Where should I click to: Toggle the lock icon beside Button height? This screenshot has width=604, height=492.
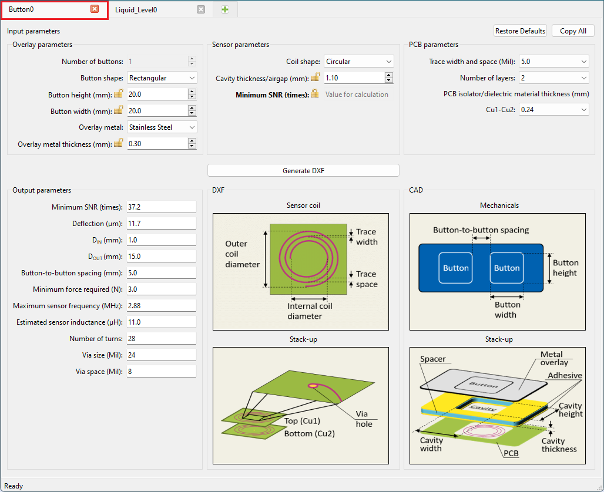coord(118,94)
